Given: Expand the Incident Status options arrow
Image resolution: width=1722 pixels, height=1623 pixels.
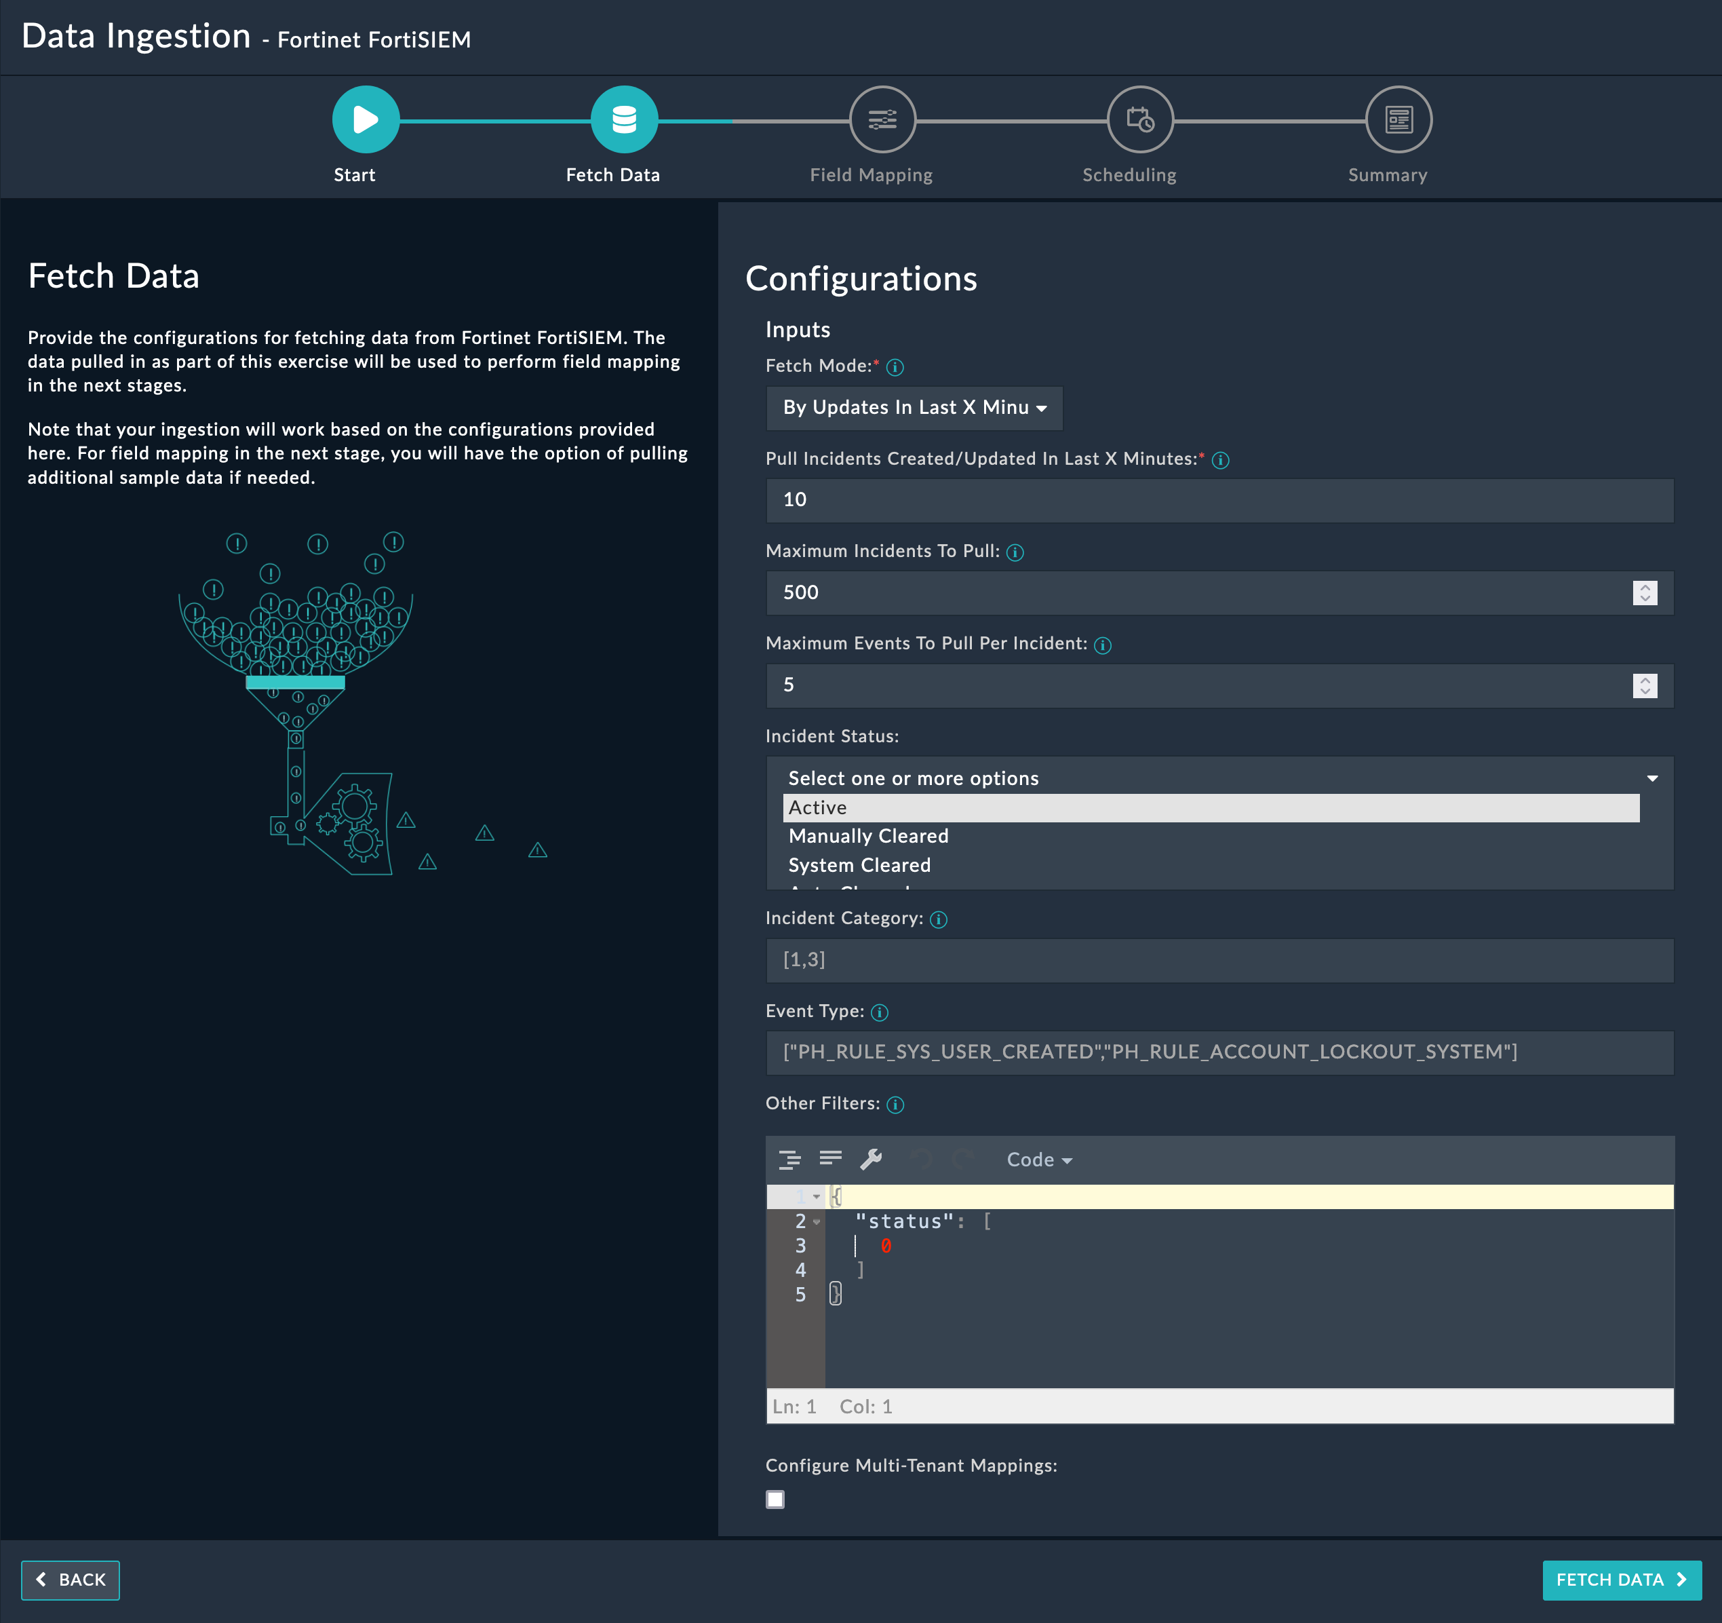Looking at the screenshot, I should [1652, 778].
